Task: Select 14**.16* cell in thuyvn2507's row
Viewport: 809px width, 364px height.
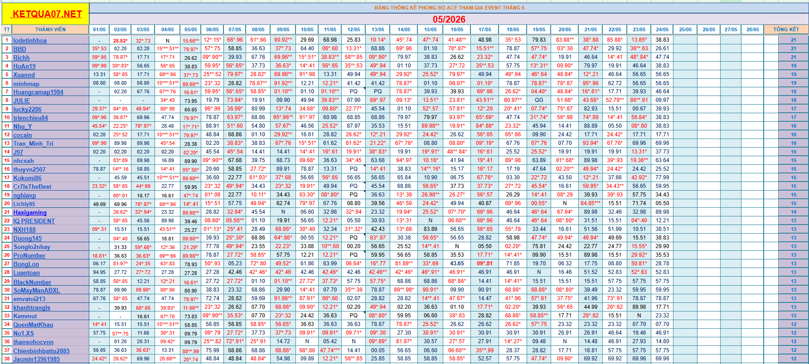Action: click(x=431, y=169)
